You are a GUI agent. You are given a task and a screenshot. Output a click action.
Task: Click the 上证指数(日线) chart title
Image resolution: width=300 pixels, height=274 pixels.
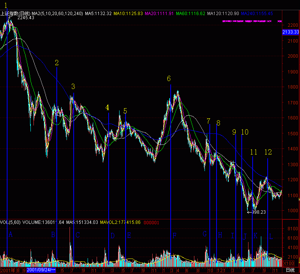click(x=14, y=13)
